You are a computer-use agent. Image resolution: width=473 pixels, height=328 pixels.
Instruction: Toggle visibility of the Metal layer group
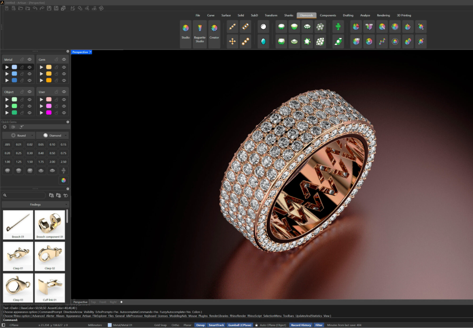[30, 59]
